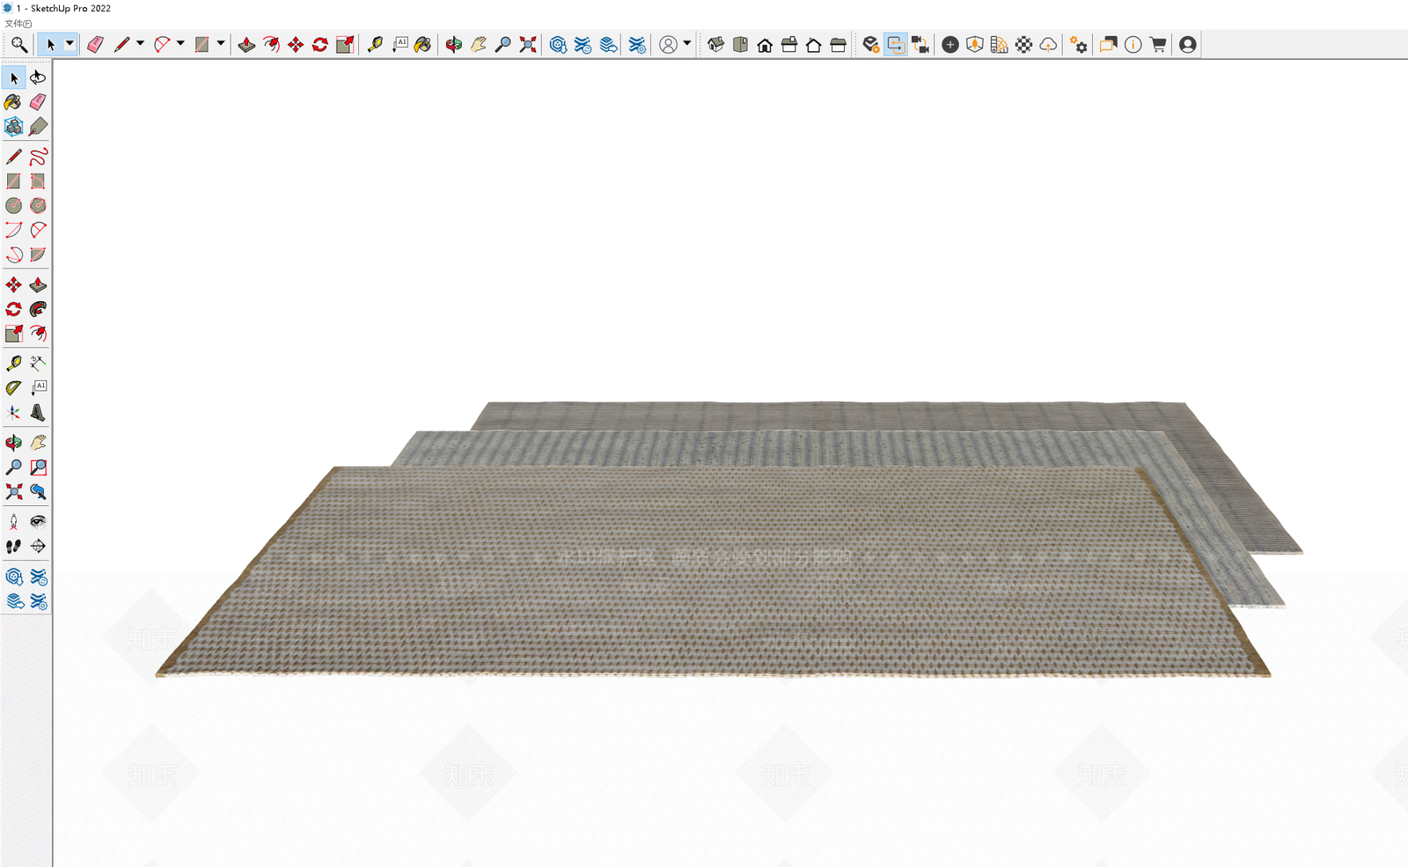Viewport: 1408px width, 867px height.
Task: Click the Enscape cloud upload icon
Action: tap(1049, 44)
